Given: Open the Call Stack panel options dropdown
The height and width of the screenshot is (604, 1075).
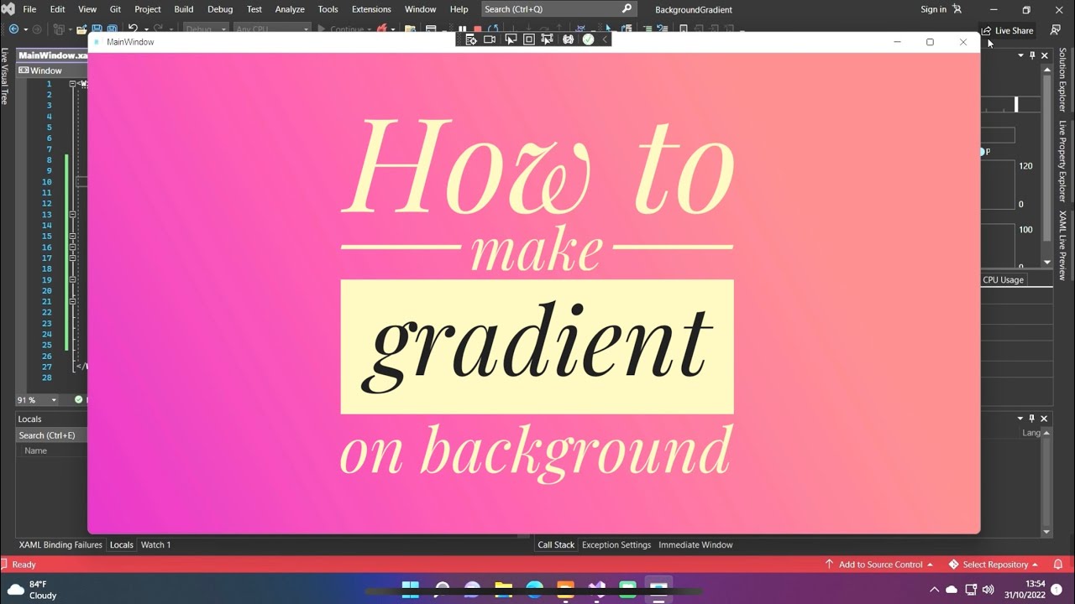Looking at the screenshot, I should tap(1021, 418).
